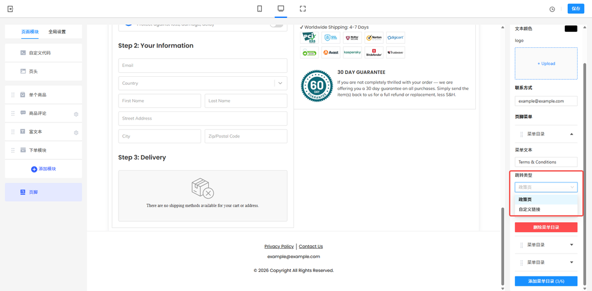Click the logo Upload area
This screenshot has width=592, height=291.
click(546, 64)
